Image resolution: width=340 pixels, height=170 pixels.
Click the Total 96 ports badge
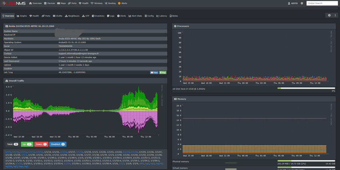pos(13,144)
